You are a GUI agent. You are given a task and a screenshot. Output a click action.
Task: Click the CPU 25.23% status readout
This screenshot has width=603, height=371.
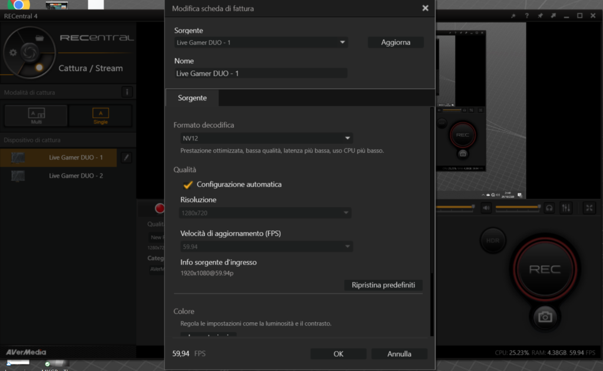[512, 353]
